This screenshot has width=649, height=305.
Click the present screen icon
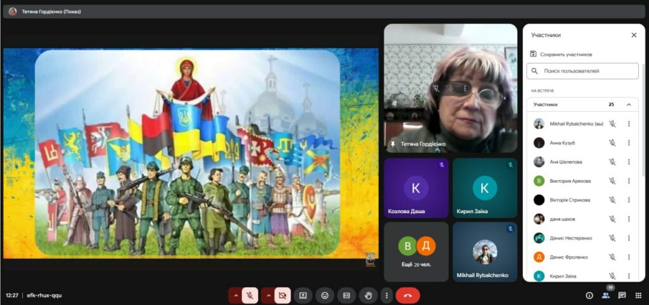point(303,295)
